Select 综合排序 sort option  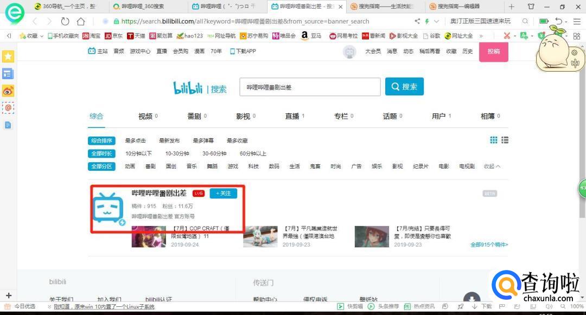click(101, 141)
